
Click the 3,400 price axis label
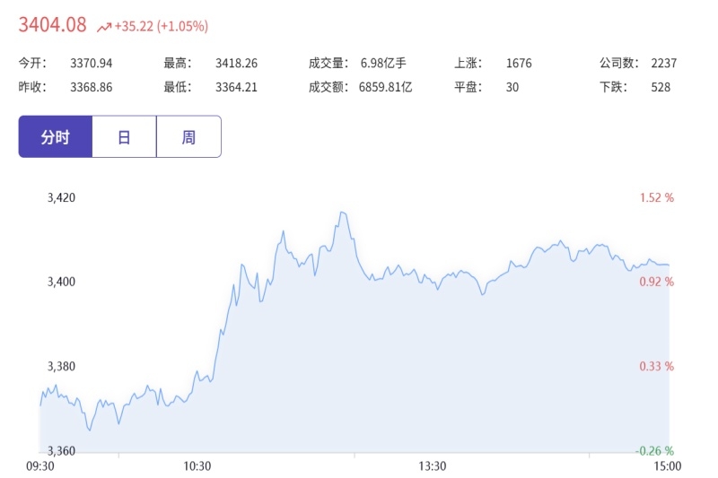(61, 282)
